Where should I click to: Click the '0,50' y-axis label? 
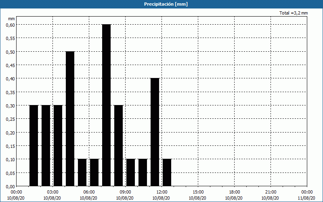coord(10,52)
